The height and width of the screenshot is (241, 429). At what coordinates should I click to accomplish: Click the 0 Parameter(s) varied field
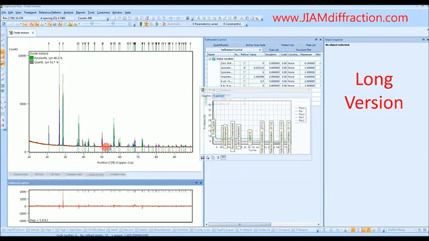(x=206, y=24)
